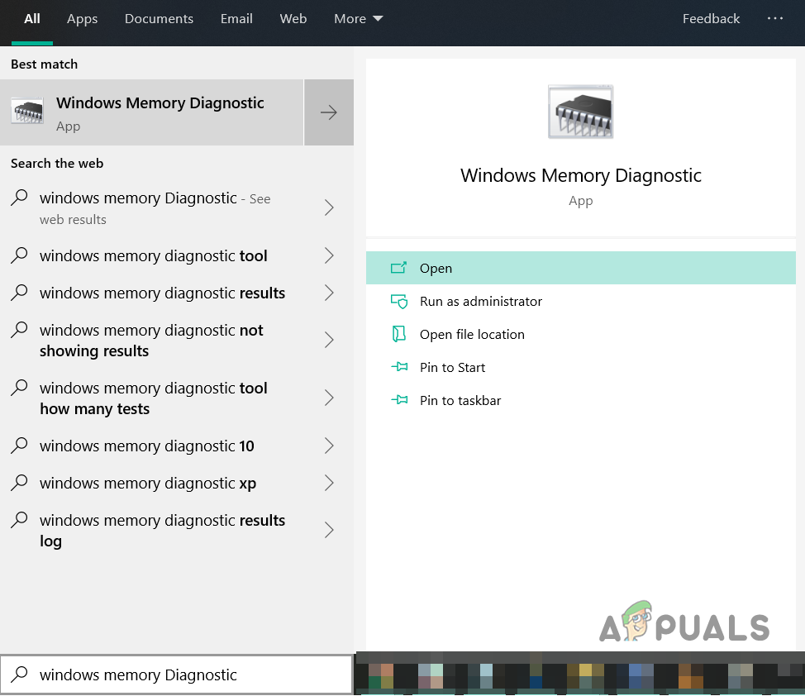
Task: Expand chevron for 'diagnostic xp' suggestion
Action: (329, 484)
